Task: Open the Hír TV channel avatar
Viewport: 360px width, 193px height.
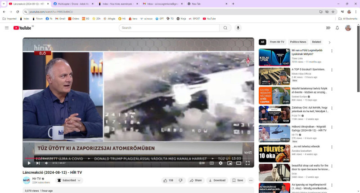Action: click(x=27, y=180)
